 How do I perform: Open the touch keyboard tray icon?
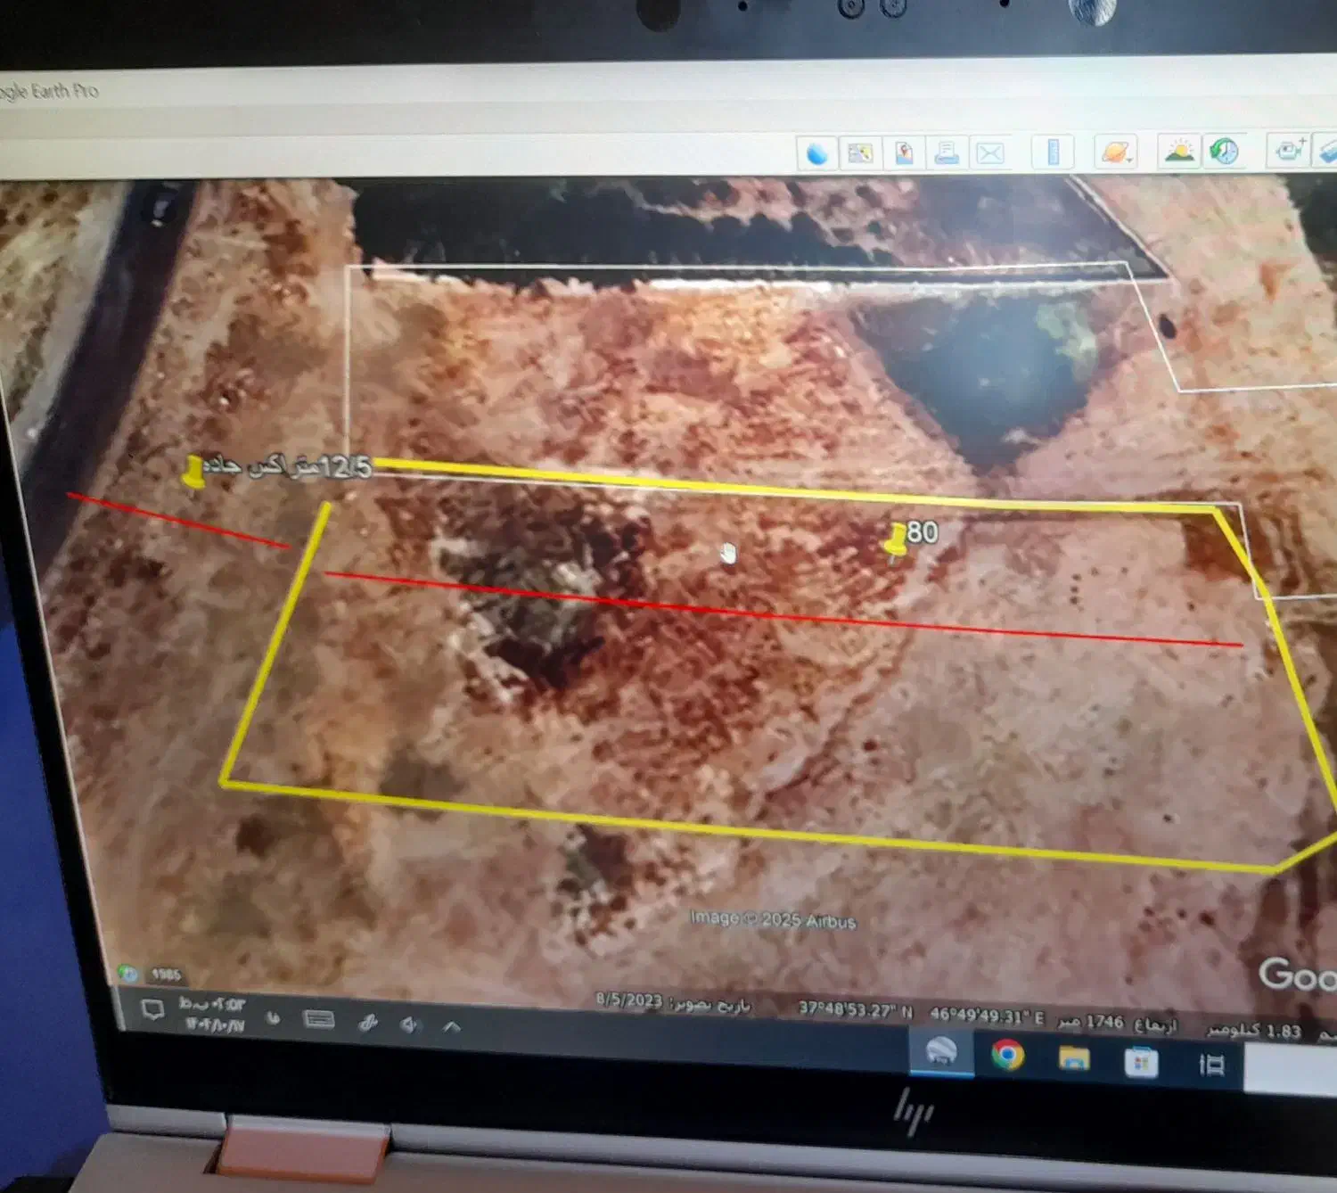point(319,1019)
